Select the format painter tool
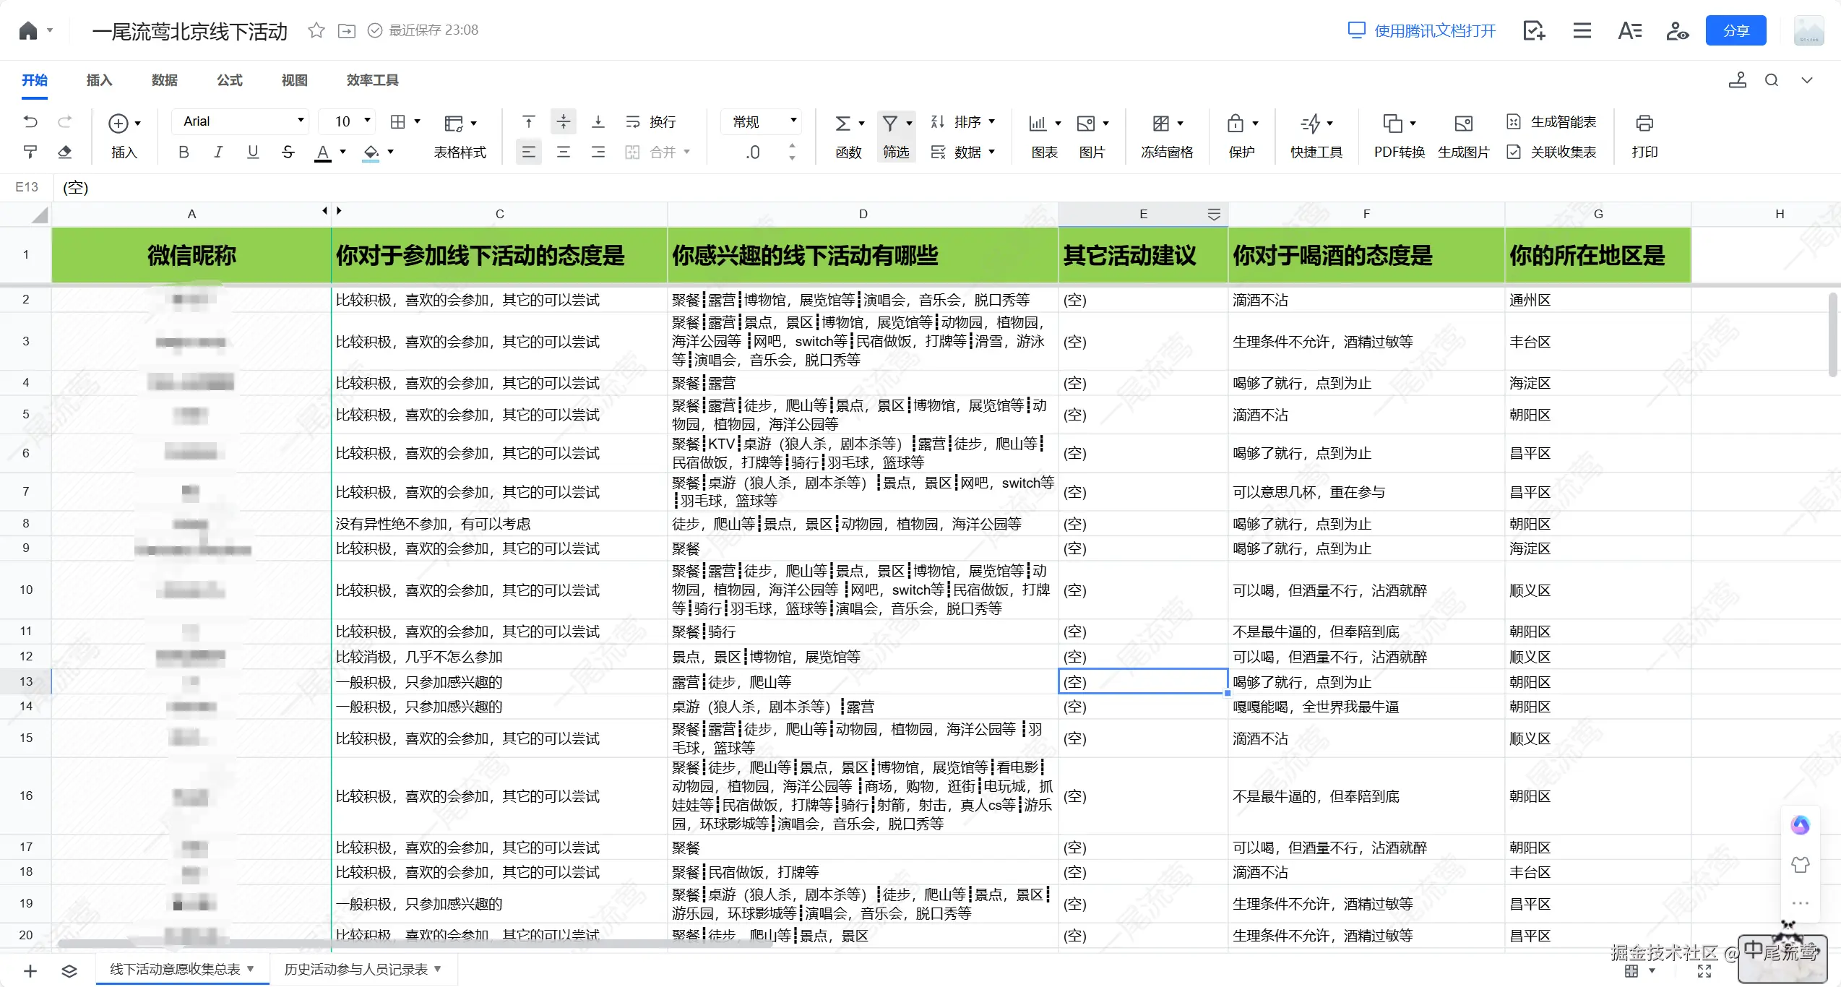 [x=30, y=152]
